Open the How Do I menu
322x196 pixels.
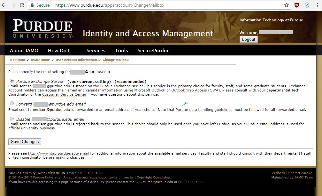(62, 50)
